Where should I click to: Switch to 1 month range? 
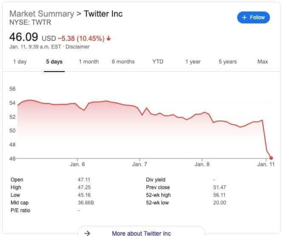coord(88,62)
